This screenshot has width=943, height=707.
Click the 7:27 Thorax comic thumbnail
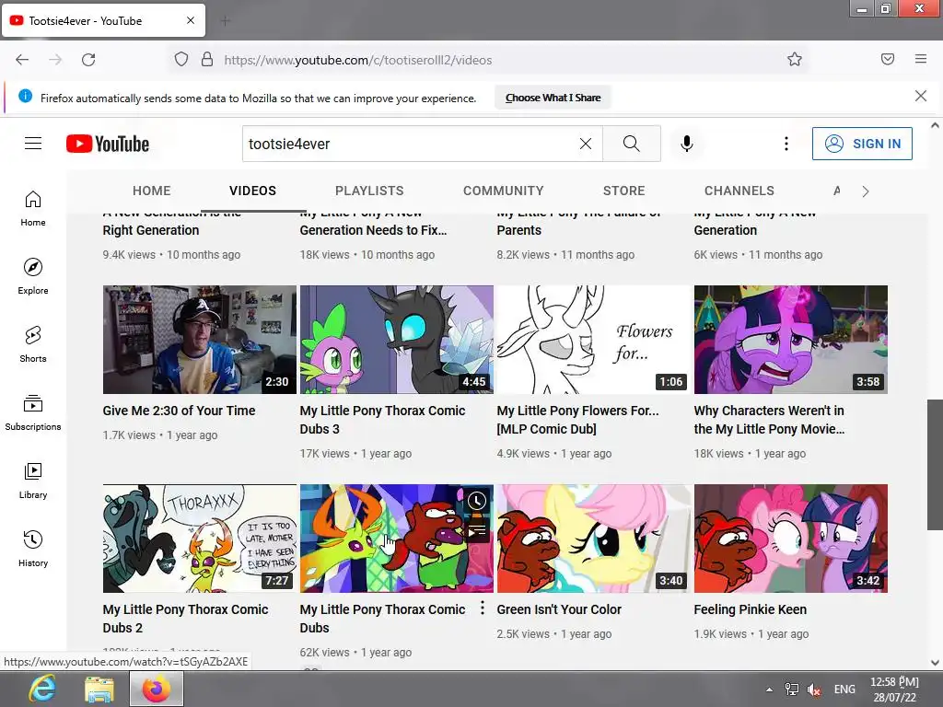pyautogui.click(x=200, y=538)
